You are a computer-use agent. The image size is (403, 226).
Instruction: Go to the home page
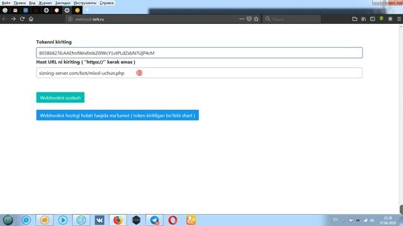click(31, 19)
